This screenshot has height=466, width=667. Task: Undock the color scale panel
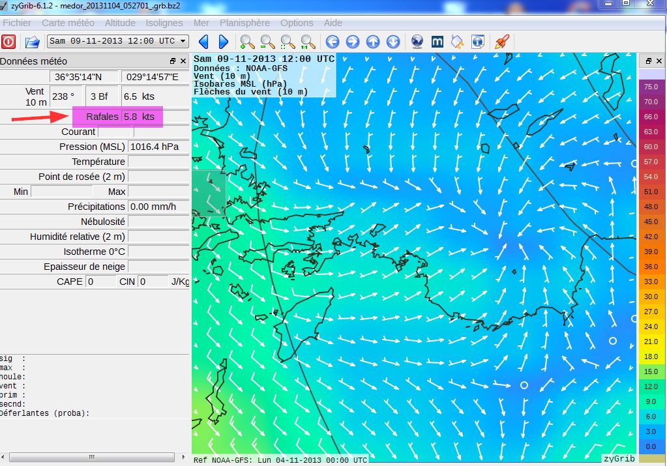(649, 61)
